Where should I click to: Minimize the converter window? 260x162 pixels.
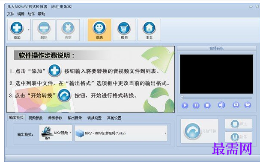pos(251,6)
